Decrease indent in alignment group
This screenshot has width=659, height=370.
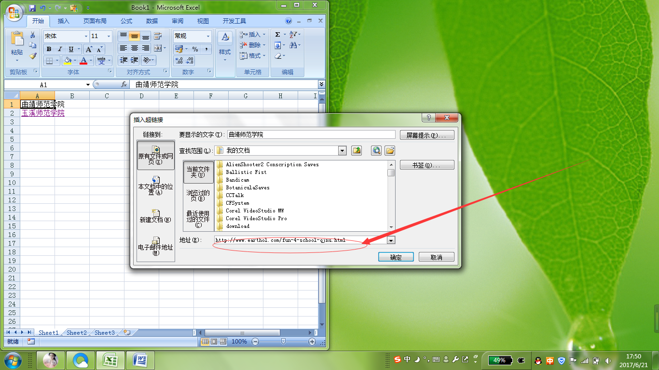click(124, 60)
